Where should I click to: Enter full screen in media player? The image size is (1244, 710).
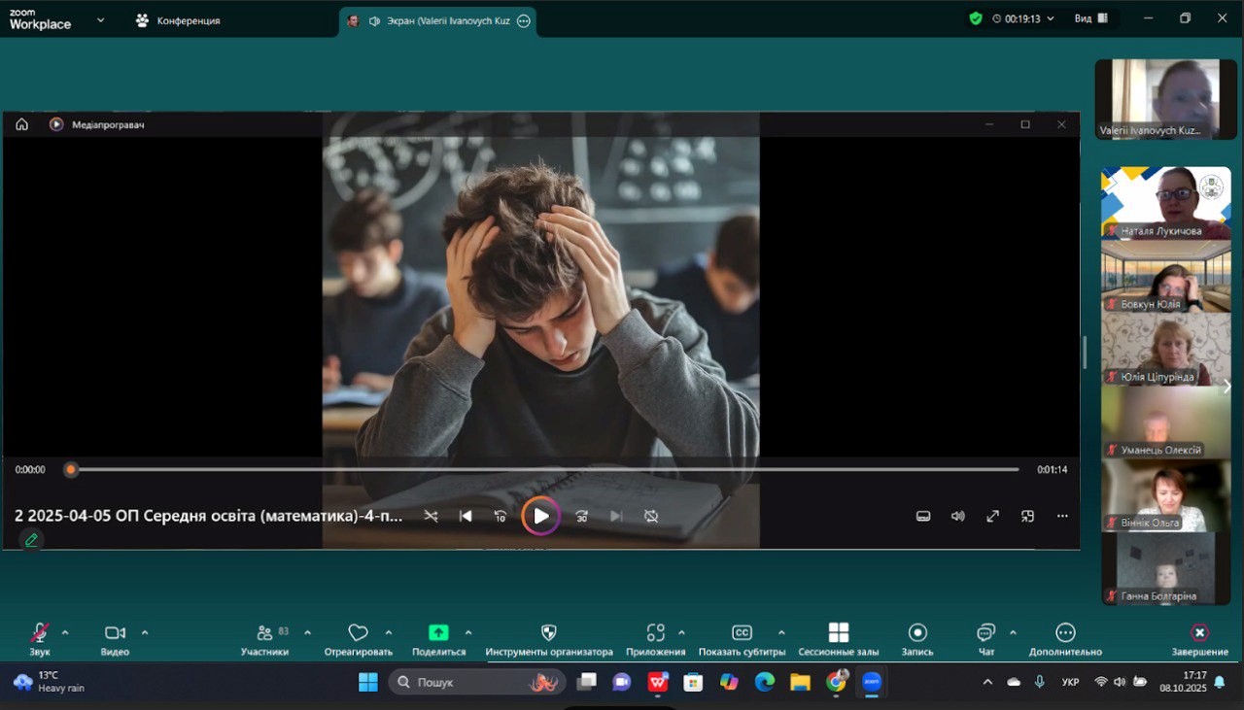point(992,516)
